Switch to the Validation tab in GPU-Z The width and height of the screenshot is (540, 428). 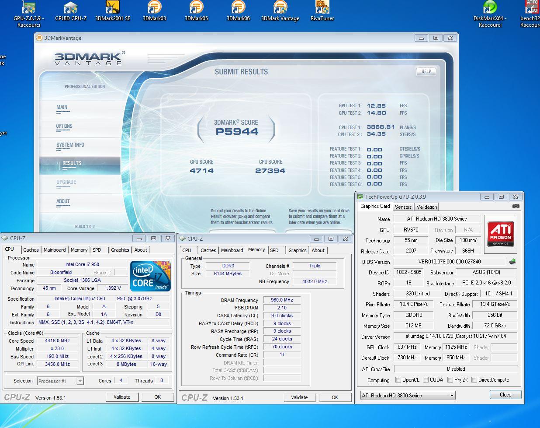[x=427, y=207]
